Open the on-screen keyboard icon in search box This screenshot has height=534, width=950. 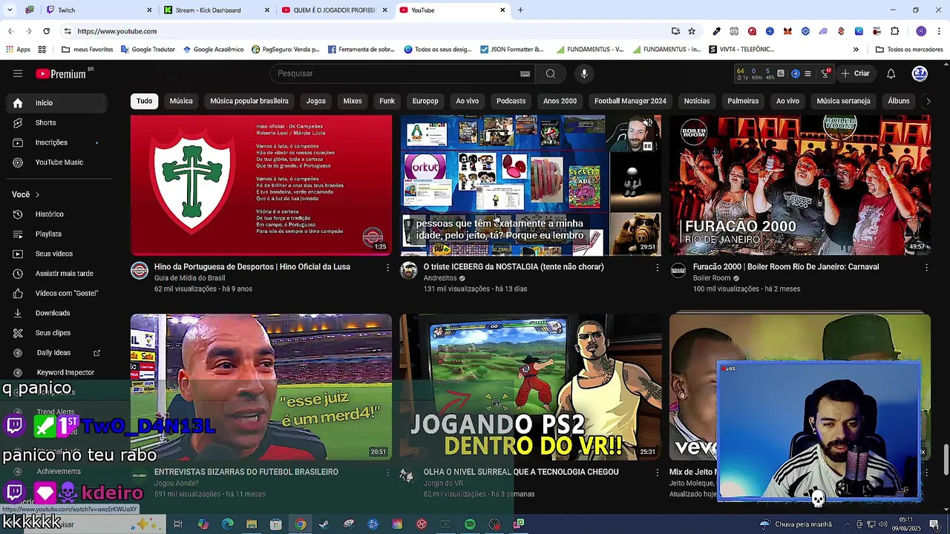click(525, 73)
